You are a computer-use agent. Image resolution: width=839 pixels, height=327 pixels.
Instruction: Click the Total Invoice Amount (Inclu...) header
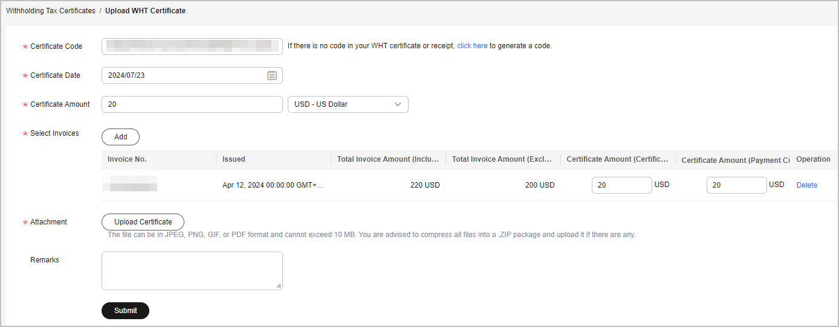click(388, 159)
